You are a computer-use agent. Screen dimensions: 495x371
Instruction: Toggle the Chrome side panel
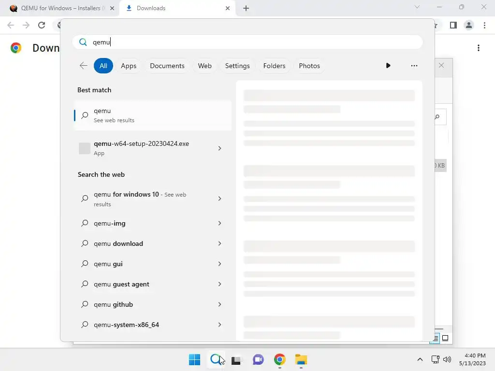(x=453, y=25)
